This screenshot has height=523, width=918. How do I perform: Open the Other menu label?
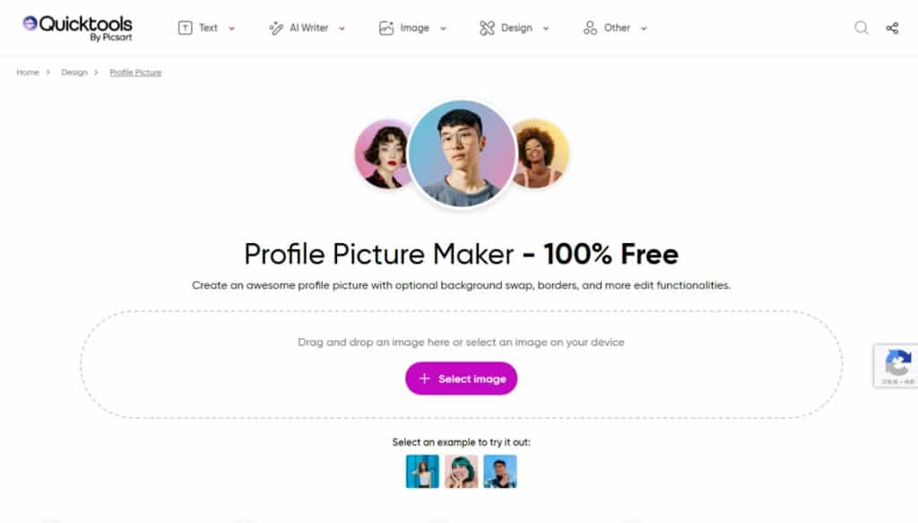click(x=617, y=28)
